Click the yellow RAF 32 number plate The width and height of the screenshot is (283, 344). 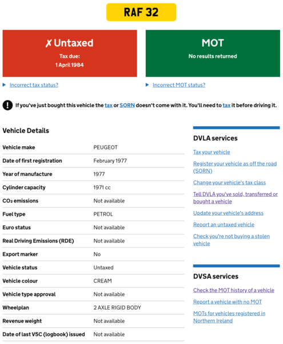click(141, 12)
